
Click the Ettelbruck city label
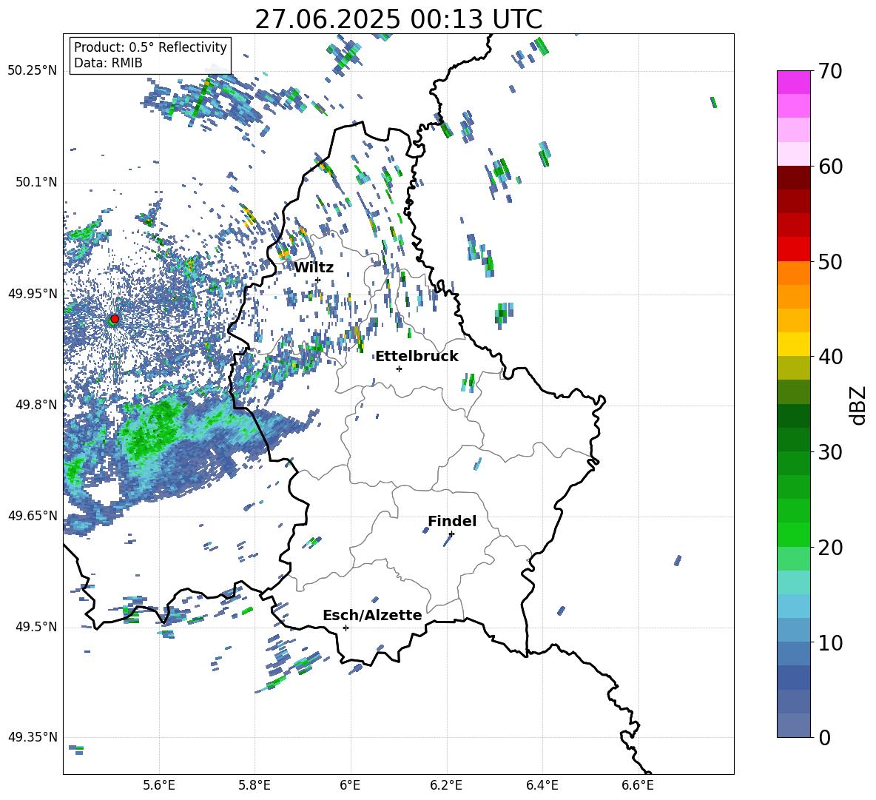(417, 357)
